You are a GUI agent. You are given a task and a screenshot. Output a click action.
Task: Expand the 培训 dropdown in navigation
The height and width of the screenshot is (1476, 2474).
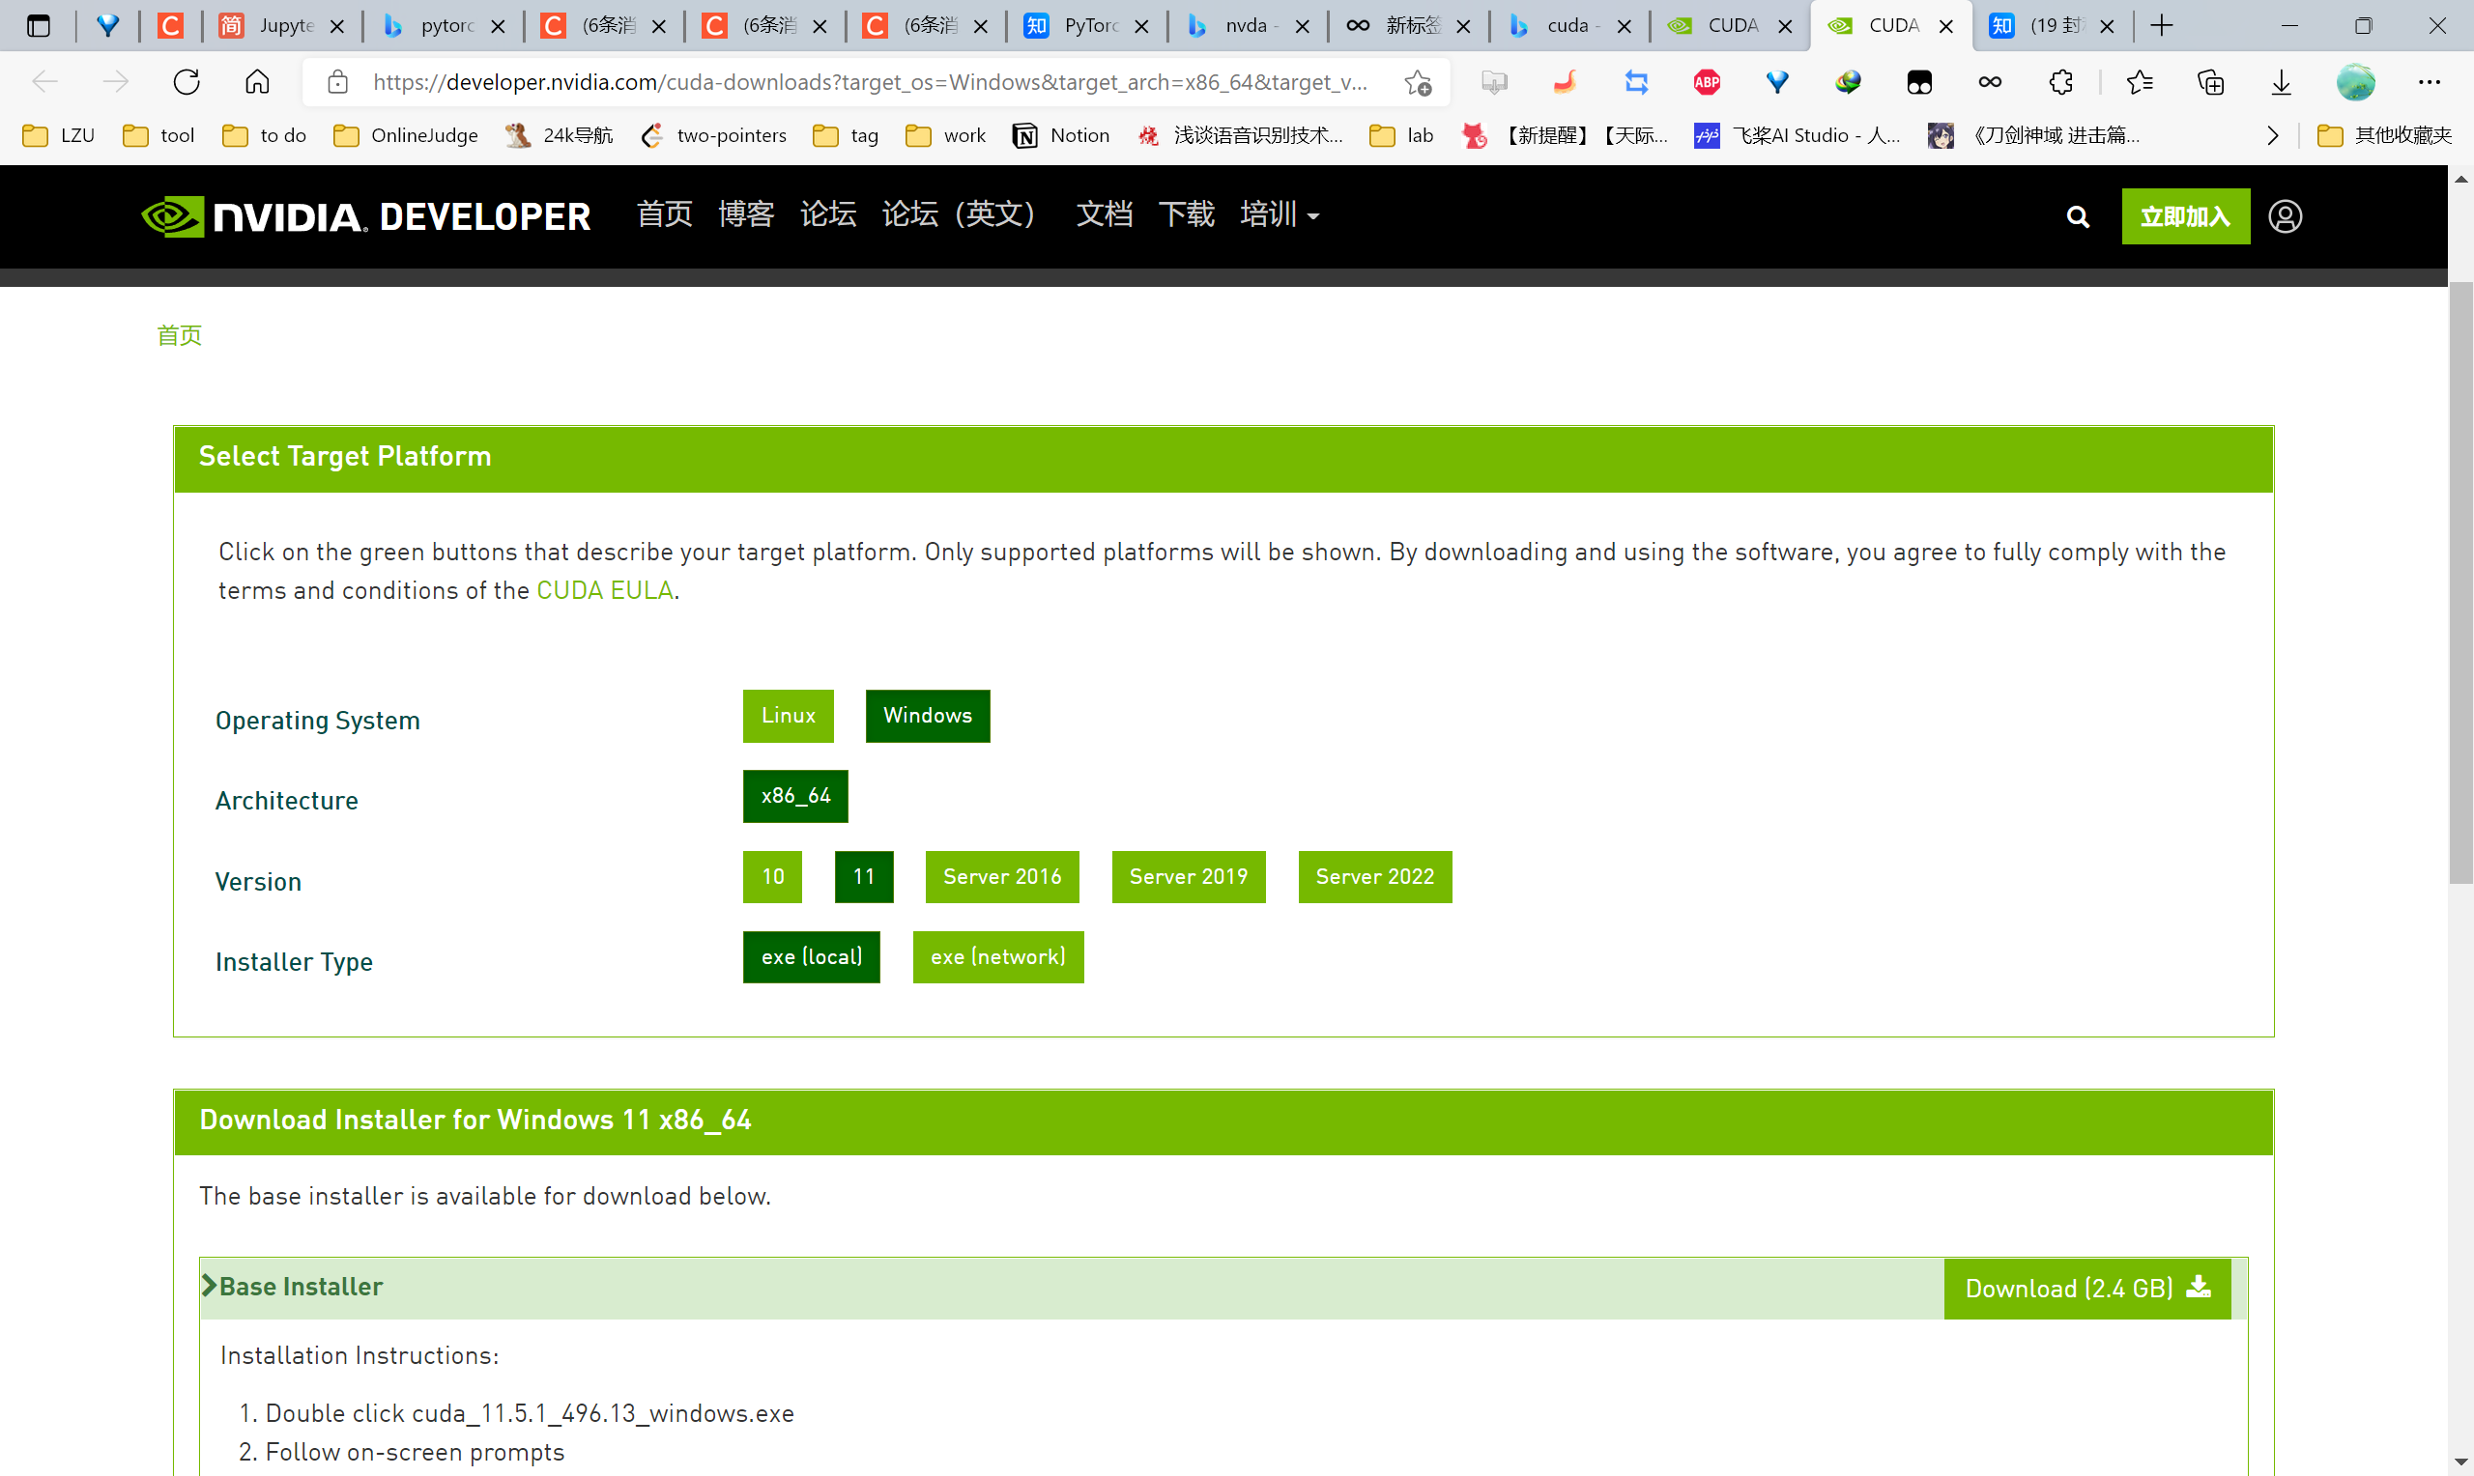[x=1280, y=214]
